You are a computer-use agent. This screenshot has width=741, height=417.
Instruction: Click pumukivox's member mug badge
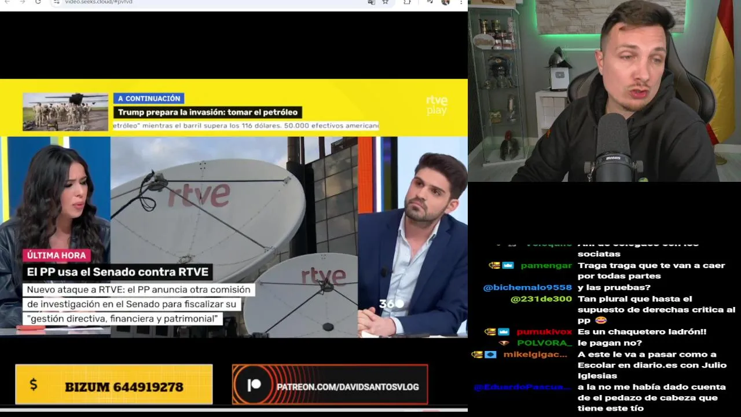pos(490,332)
